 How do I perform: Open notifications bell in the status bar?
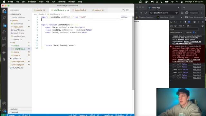tap(131, 115)
